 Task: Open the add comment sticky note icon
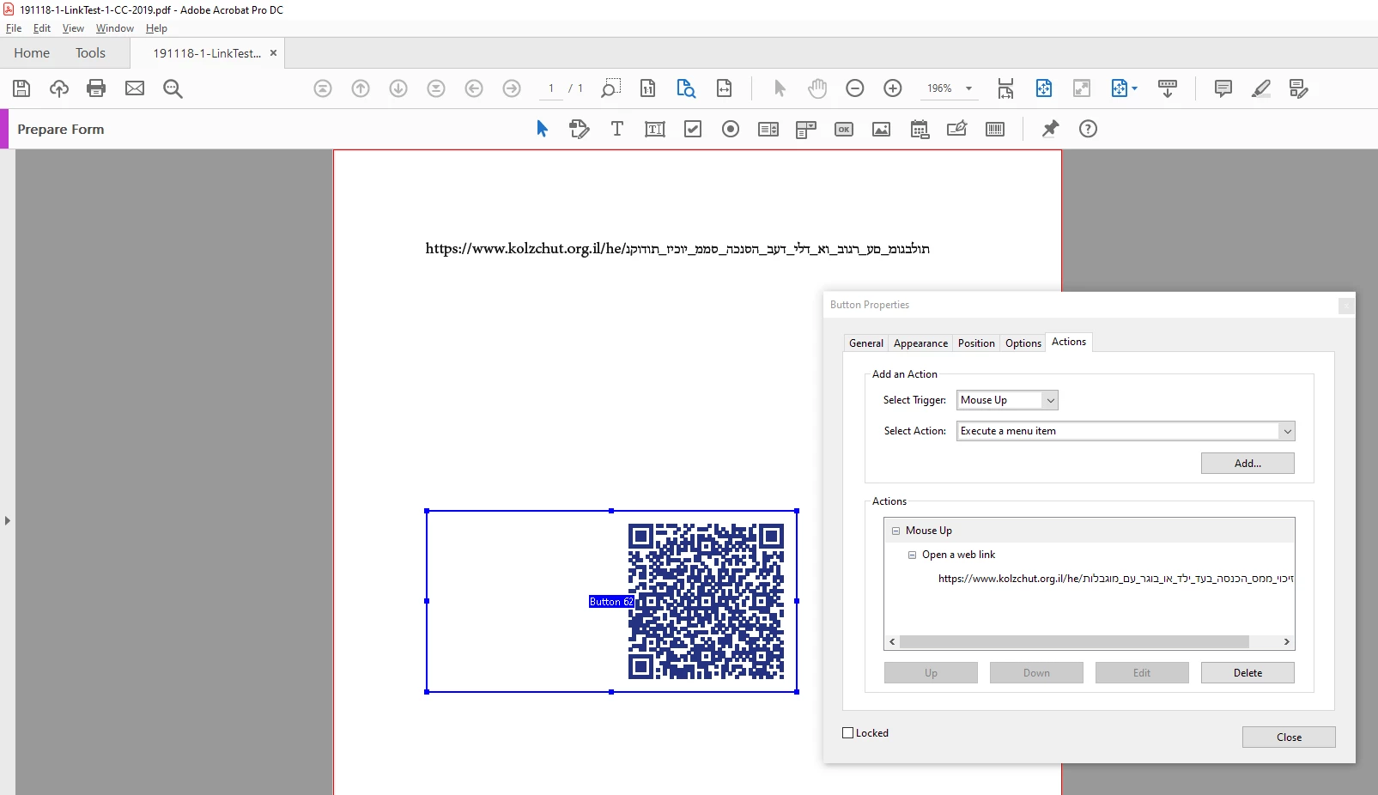tap(1223, 88)
